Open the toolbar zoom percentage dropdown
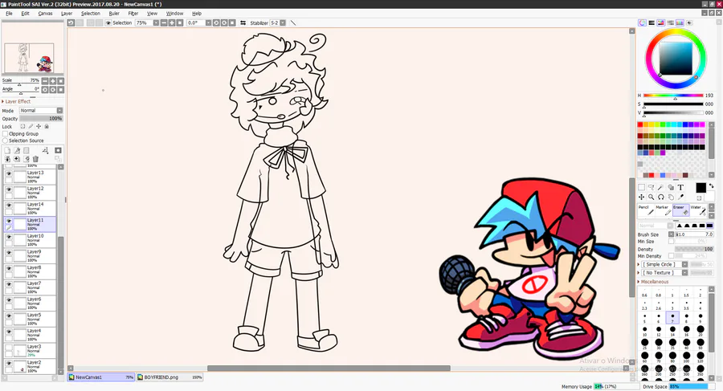This screenshot has width=723, height=391. click(156, 22)
